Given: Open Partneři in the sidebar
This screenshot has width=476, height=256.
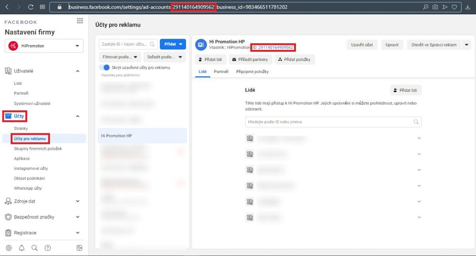Looking at the screenshot, I should point(21,93).
